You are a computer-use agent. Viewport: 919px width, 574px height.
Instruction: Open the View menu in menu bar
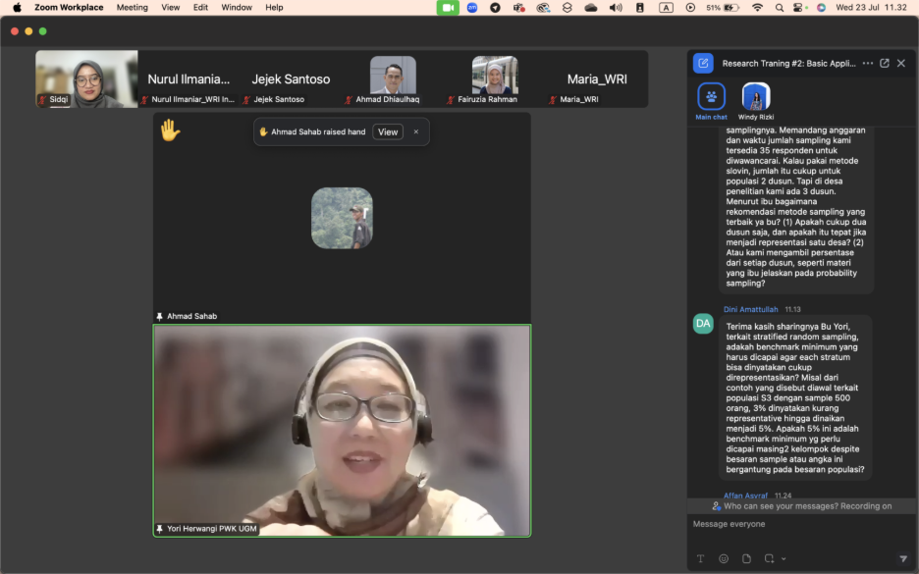tap(171, 8)
